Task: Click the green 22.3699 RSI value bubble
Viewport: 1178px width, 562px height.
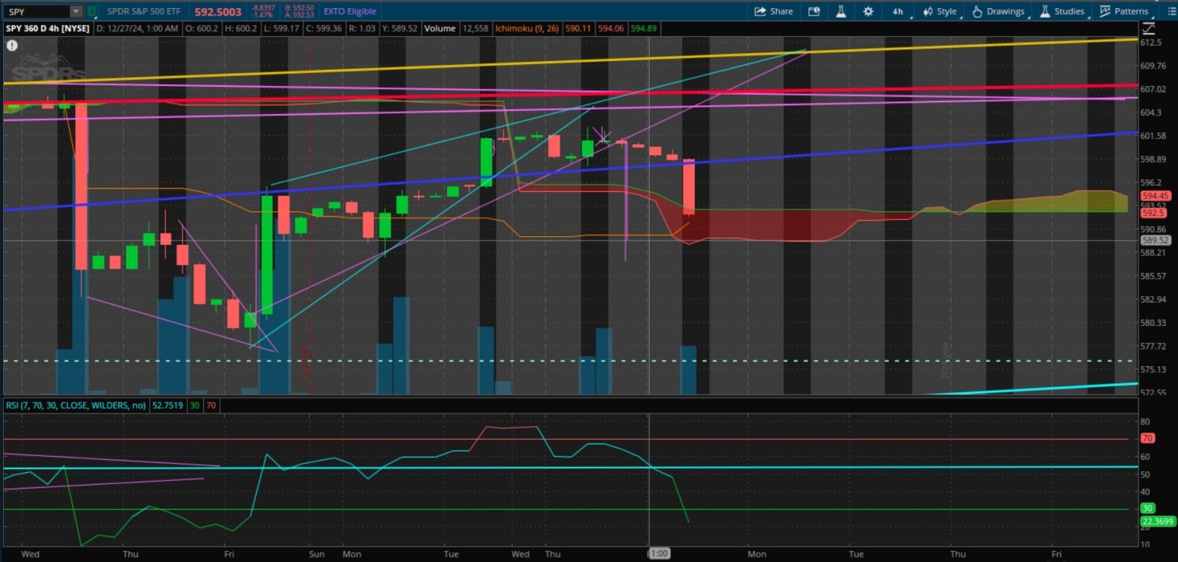Action: pyautogui.click(x=1158, y=522)
